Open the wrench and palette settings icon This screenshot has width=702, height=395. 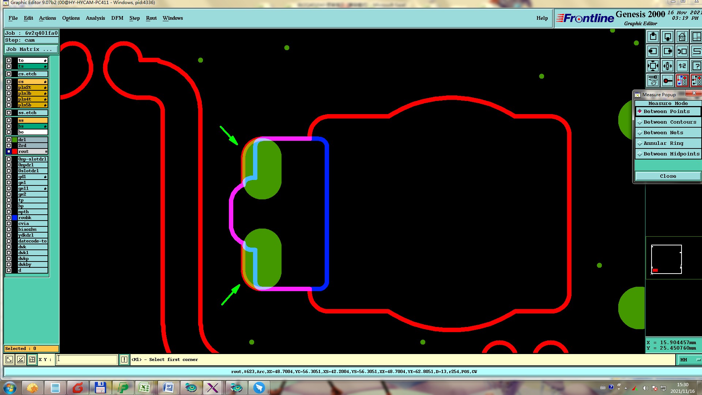pos(653,80)
